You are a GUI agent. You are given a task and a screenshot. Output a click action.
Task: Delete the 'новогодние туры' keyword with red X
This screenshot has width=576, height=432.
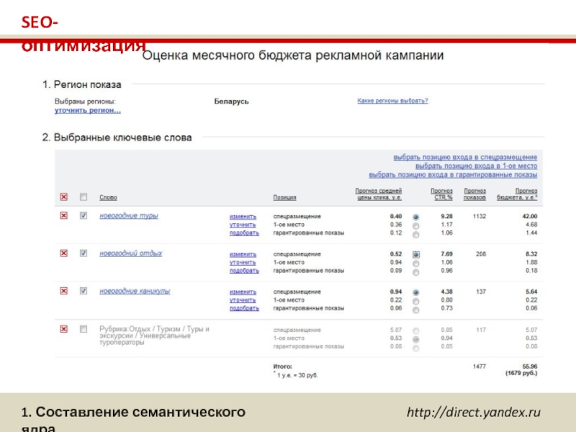pyautogui.click(x=63, y=215)
